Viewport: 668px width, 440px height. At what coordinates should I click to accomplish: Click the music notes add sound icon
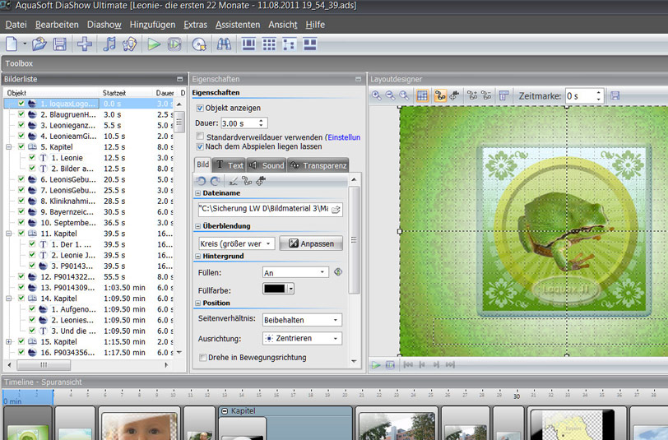(x=109, y=44)
